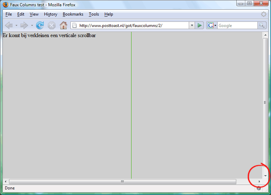Click the horizontal scrollbar right arrow
The height and width of the screenshot is (195, 271).
click(x=260, y=181)
